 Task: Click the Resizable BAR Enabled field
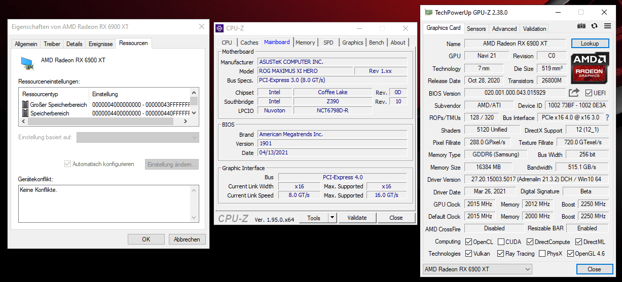click(587, 228)
